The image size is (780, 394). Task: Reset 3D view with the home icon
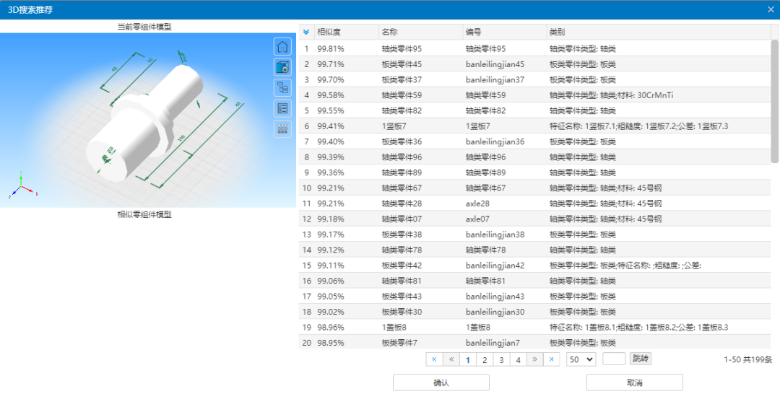click(x=282, y=46)
